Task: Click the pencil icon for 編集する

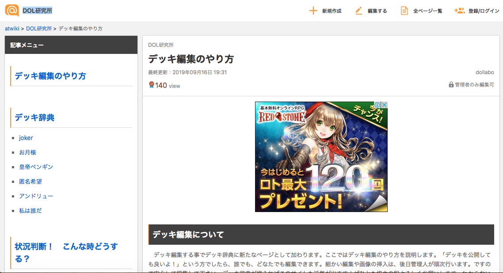Action: point(358,11)
